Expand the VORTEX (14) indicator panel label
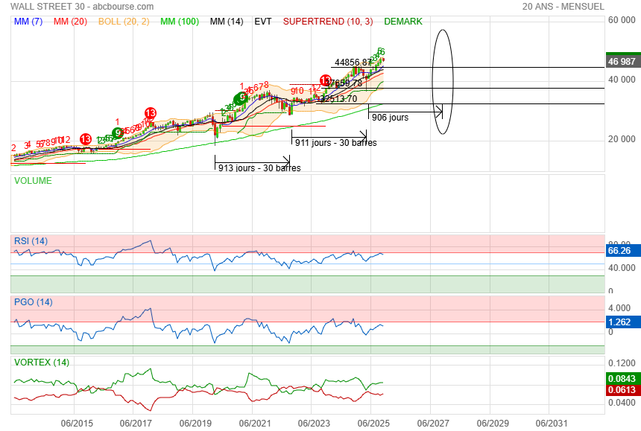The height and width of the screenshot is (431, 641). [41, 363]
